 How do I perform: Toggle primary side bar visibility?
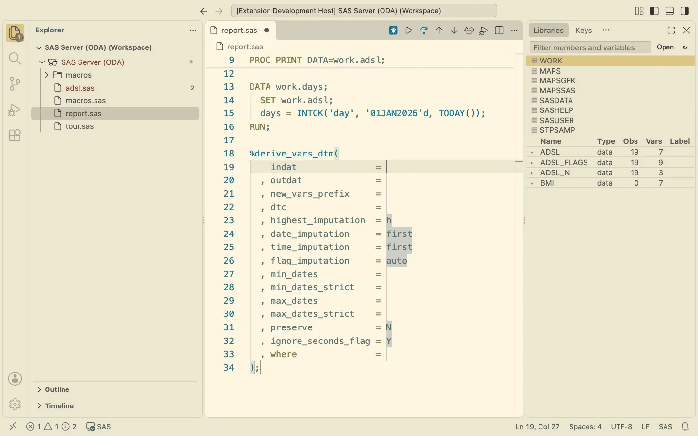pos(654,11)
